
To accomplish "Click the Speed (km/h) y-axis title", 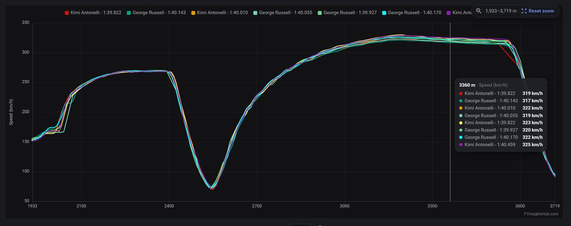I will click(x=11, y=112).
